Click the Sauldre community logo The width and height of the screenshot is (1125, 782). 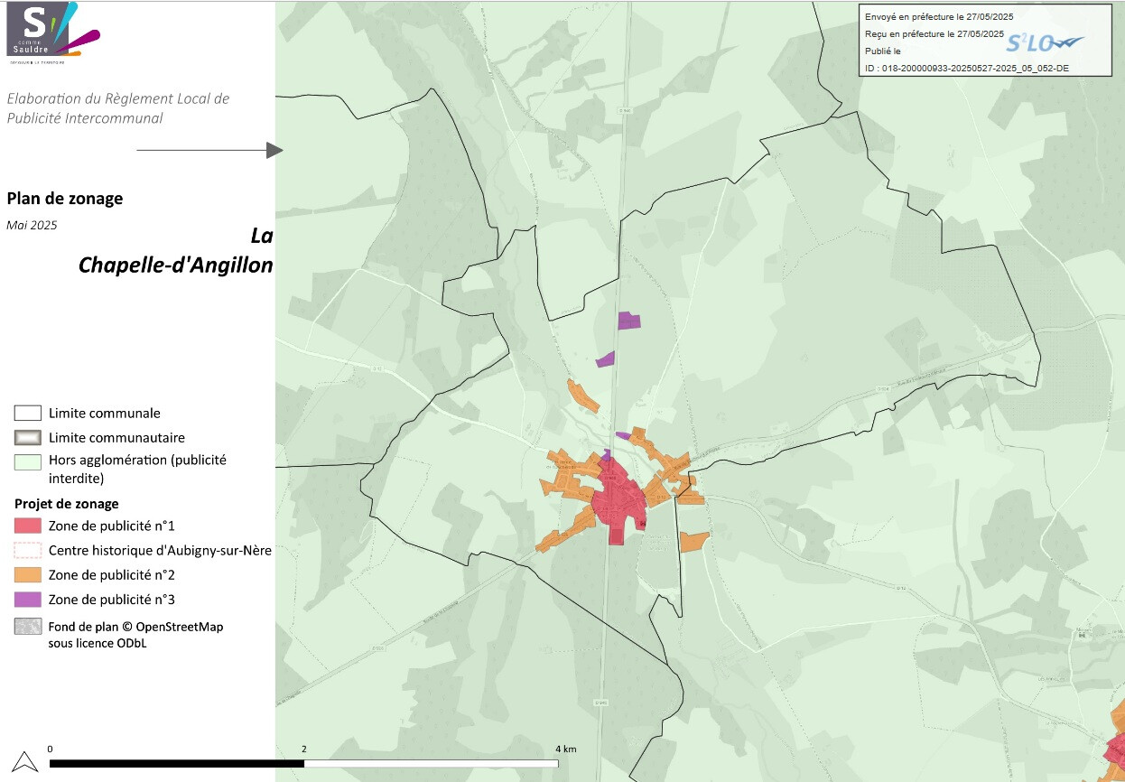tap(52, 33)
